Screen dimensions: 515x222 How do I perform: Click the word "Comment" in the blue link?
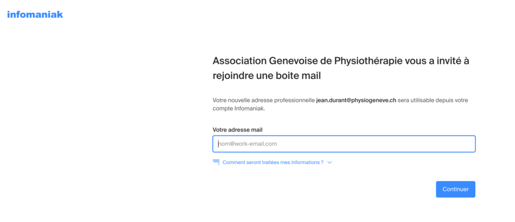[233, 163]
